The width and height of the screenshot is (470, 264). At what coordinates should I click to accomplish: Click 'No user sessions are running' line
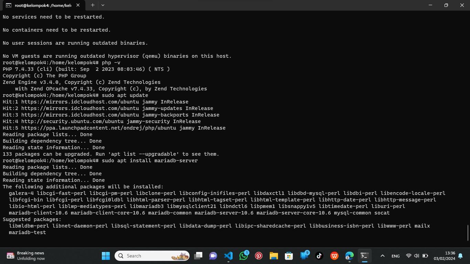click(x=75, y=43)
